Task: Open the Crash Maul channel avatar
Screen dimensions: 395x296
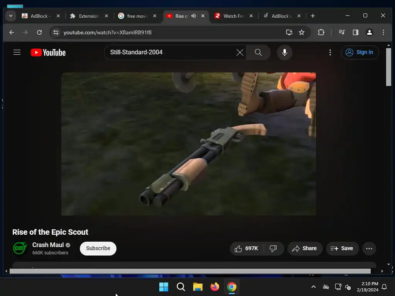Action: pyautogui.click(x=20, y=249)
